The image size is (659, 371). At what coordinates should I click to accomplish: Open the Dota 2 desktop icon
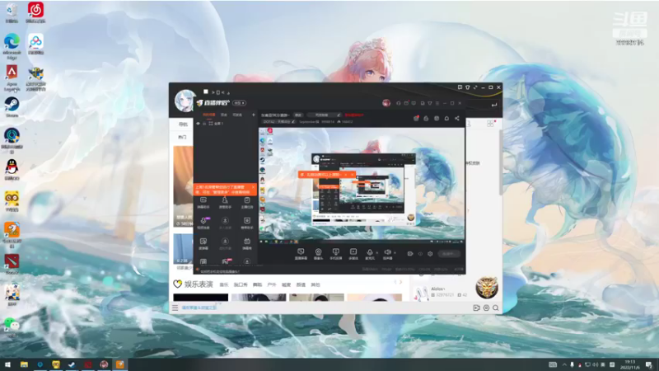(12, 263)
